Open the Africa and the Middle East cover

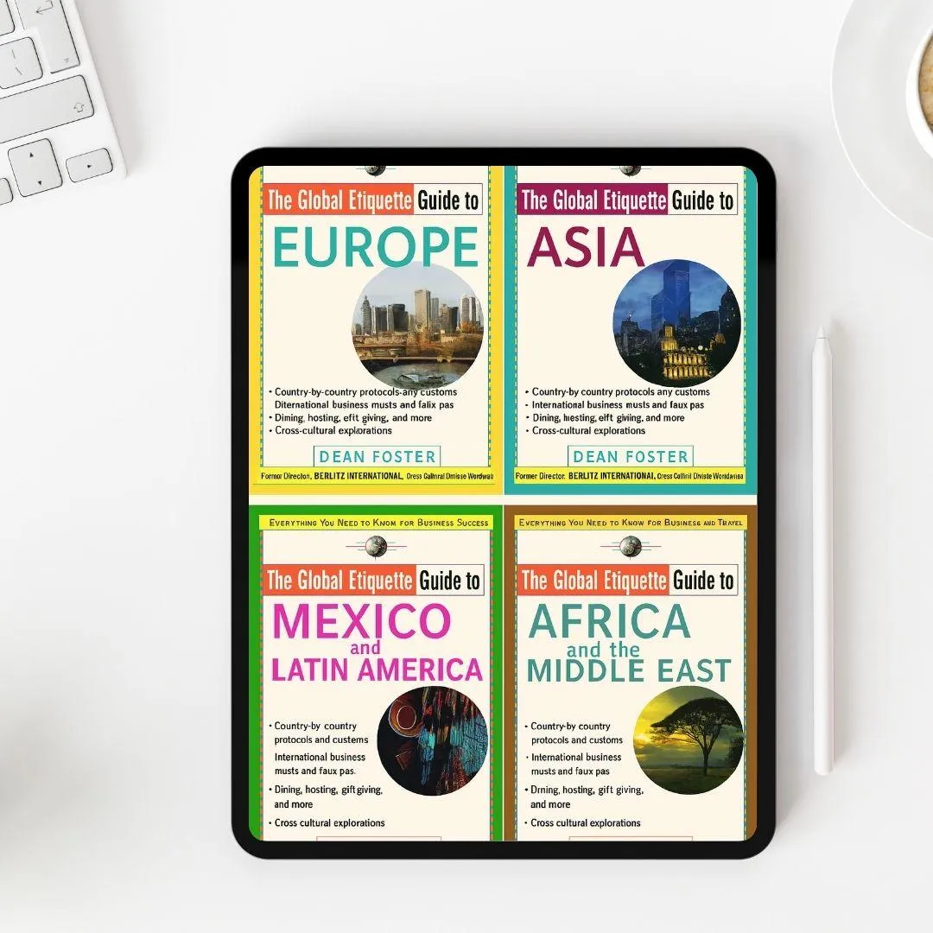[631, 673]
